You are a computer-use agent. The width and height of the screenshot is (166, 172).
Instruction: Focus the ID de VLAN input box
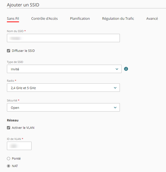coord(19,146)
